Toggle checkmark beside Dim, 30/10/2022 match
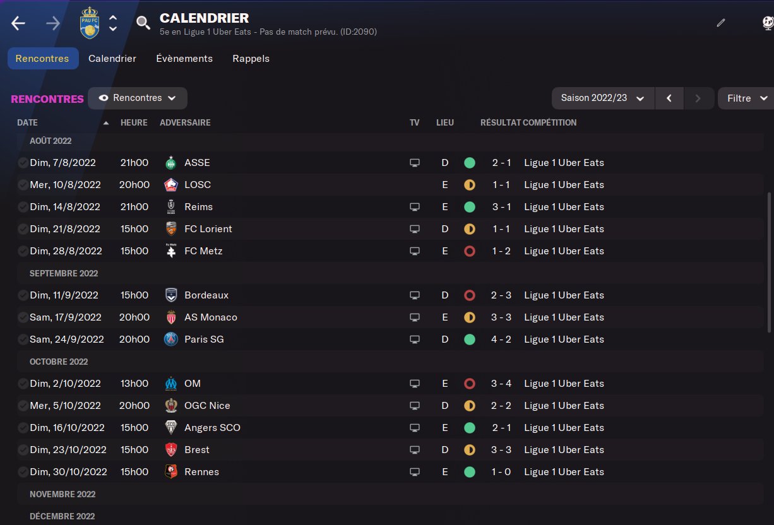This screenshot has height=525, width=774. pyautogui.click(x=23, y=472)
